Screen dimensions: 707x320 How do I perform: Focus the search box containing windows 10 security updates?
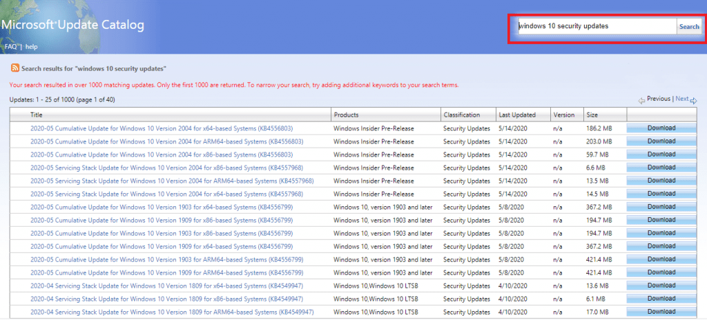tap(597, 26)
